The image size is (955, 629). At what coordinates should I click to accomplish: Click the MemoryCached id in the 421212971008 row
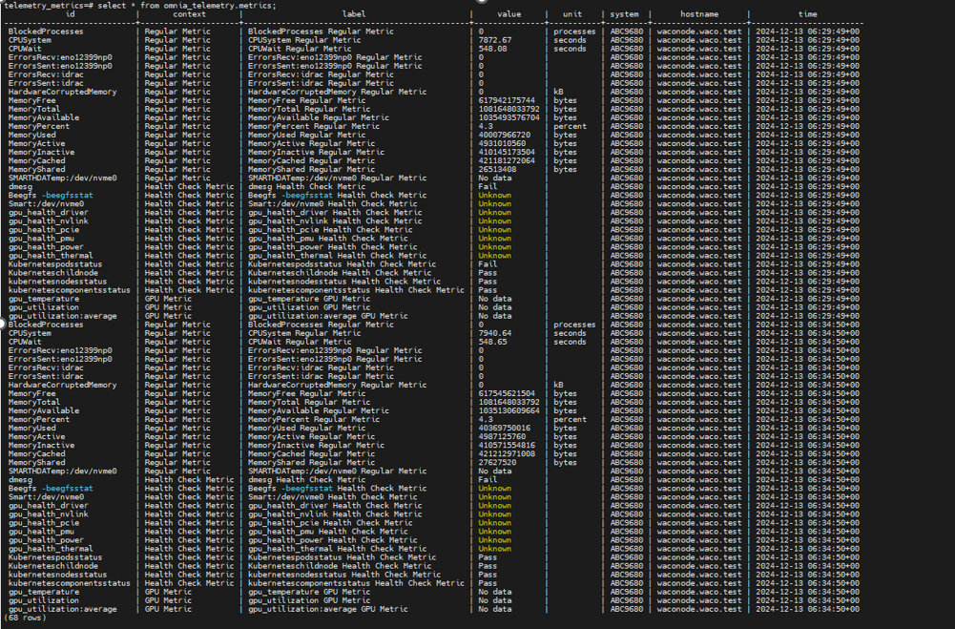coord(36,454)
